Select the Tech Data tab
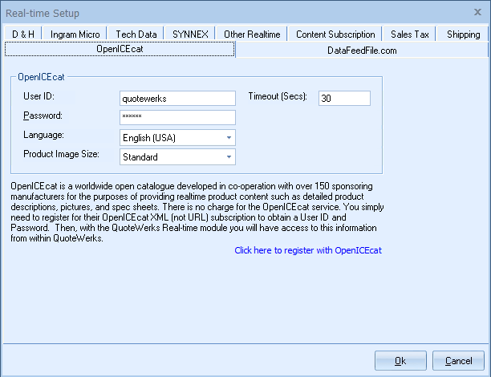491x377 pixels. coord(136,34)
